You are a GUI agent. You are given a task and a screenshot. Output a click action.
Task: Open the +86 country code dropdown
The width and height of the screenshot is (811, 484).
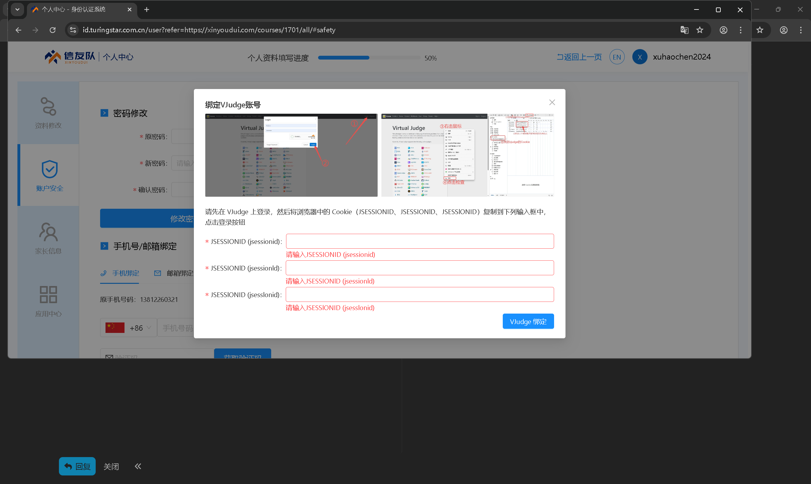tap(128, 328)
